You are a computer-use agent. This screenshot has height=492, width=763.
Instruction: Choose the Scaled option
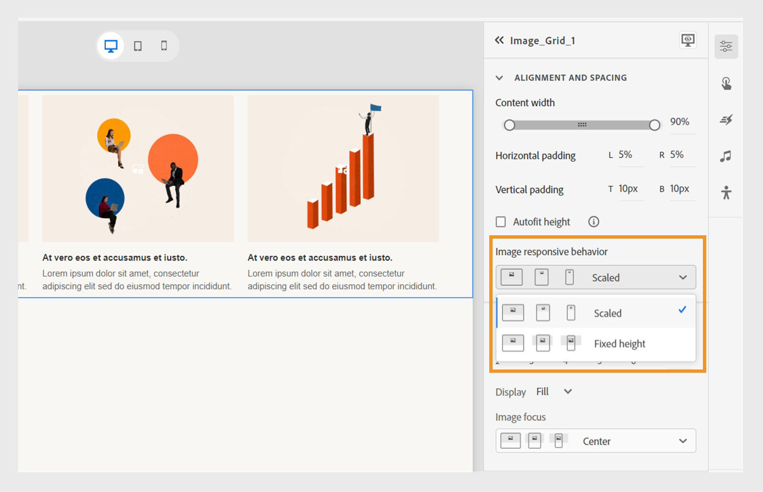[607, 313]
